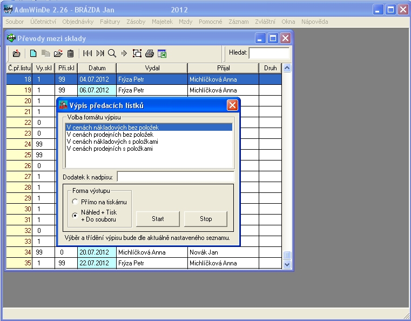Viewport: 411px width, 321px height.
Task: Create a new transfer record icon
Action: pyautogui.click(x=33, y=54)
